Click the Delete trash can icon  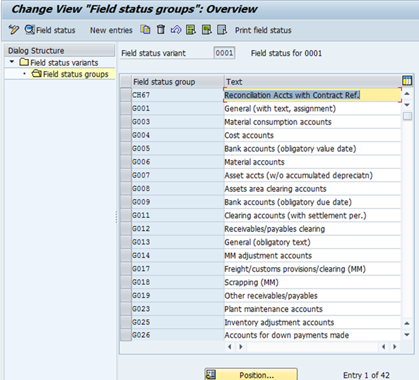pos(160,30)
